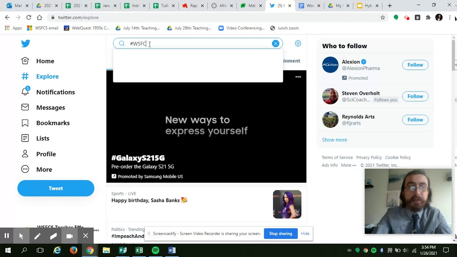Click Chrome home button
This screenshot has width=457, height=257.
click(39, 17)
